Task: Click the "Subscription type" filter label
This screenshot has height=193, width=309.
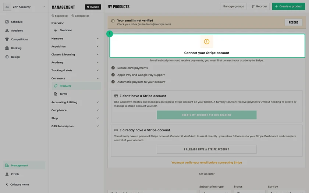Action: click(211, 186)
